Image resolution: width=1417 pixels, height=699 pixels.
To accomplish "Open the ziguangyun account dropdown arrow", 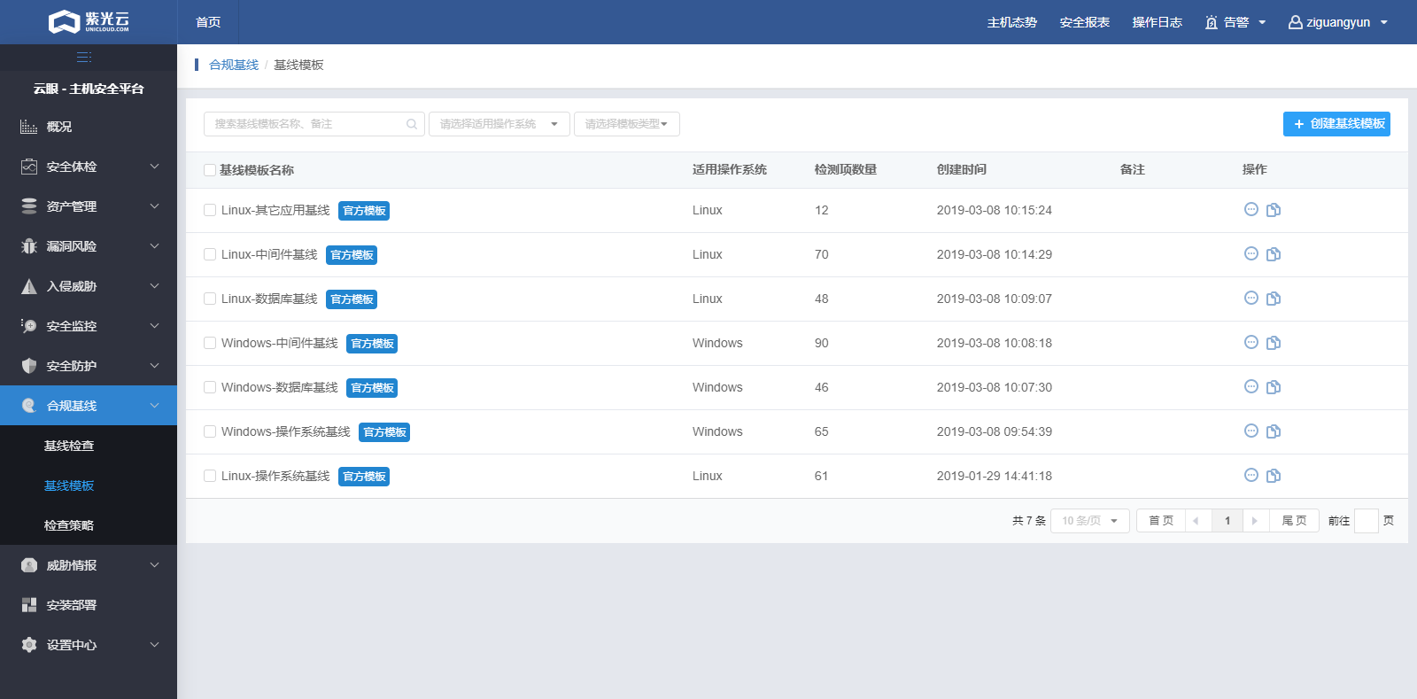I will click(1384, 22).
